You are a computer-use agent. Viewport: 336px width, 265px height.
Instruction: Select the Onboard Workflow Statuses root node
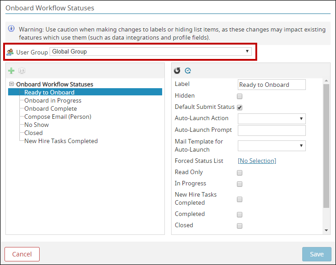[x=54, y=84]
